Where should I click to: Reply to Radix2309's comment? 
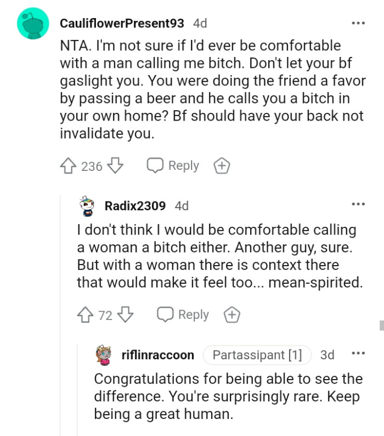pyautogui.click(x=183, y=315)
